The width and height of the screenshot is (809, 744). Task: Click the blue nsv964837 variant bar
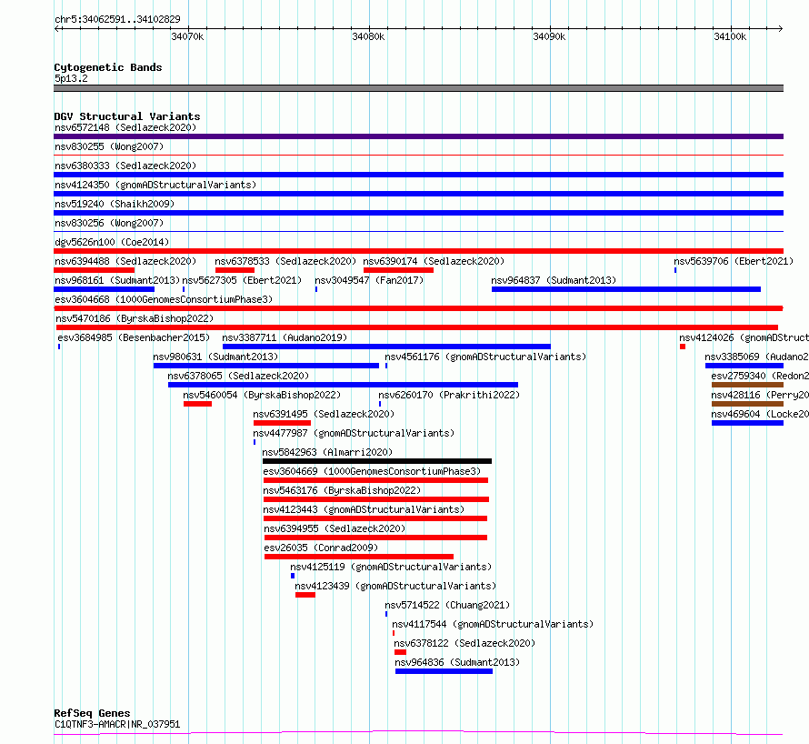click(x=626, y=289)
